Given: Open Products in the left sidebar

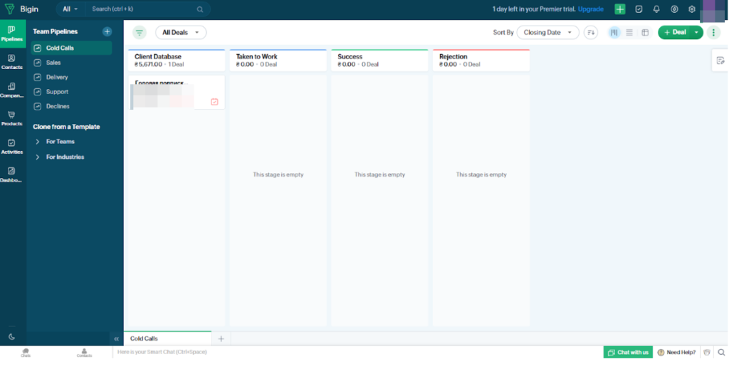Looking at the screenshot, I should click(11, 118).
